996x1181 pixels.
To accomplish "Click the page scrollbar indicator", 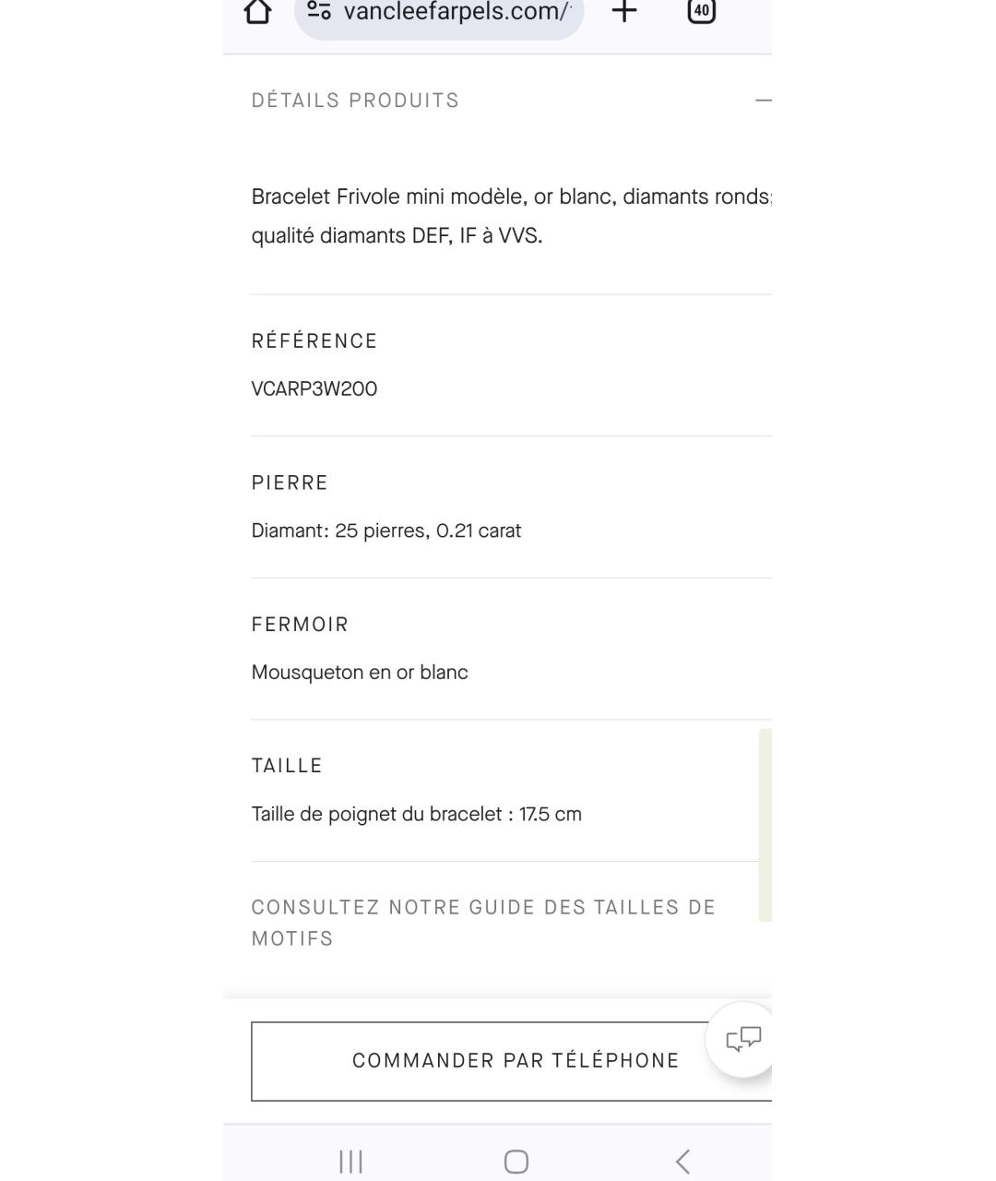I will coord(765,825).
